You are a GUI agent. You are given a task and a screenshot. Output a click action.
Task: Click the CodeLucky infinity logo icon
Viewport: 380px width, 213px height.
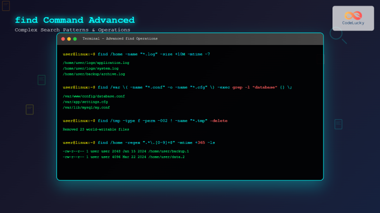point(353,15)
